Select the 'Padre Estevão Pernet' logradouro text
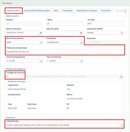Image resolution: width=130 pixels, height=132 pixels. 17,89
